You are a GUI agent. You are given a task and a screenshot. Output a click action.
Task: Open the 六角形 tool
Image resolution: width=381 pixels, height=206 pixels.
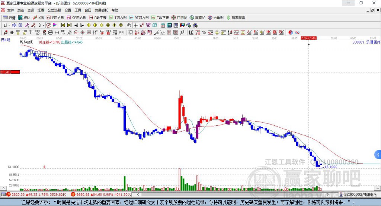[216, 18]
